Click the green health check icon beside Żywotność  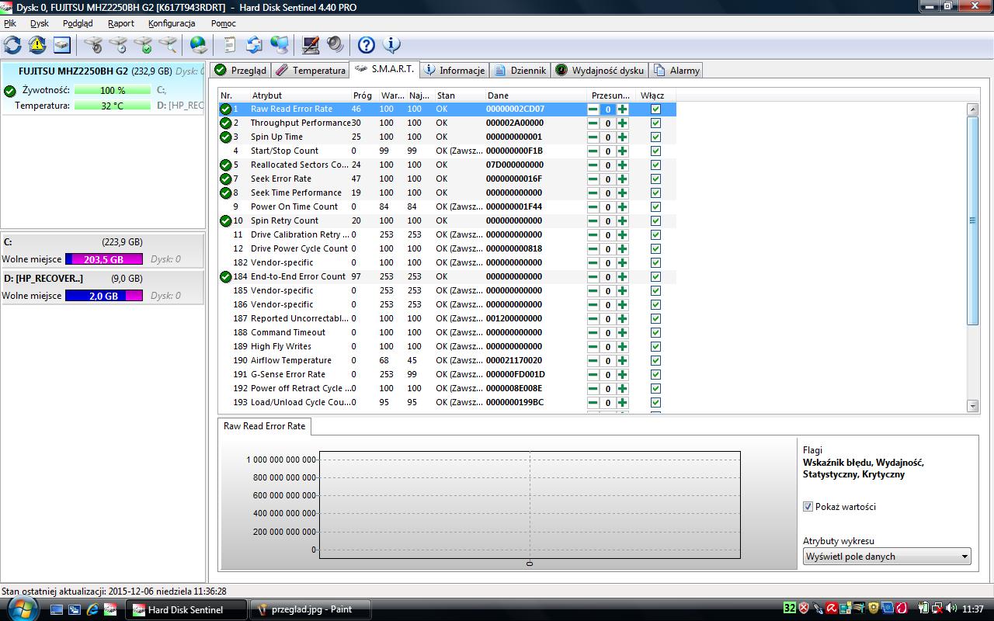(10, 91)
